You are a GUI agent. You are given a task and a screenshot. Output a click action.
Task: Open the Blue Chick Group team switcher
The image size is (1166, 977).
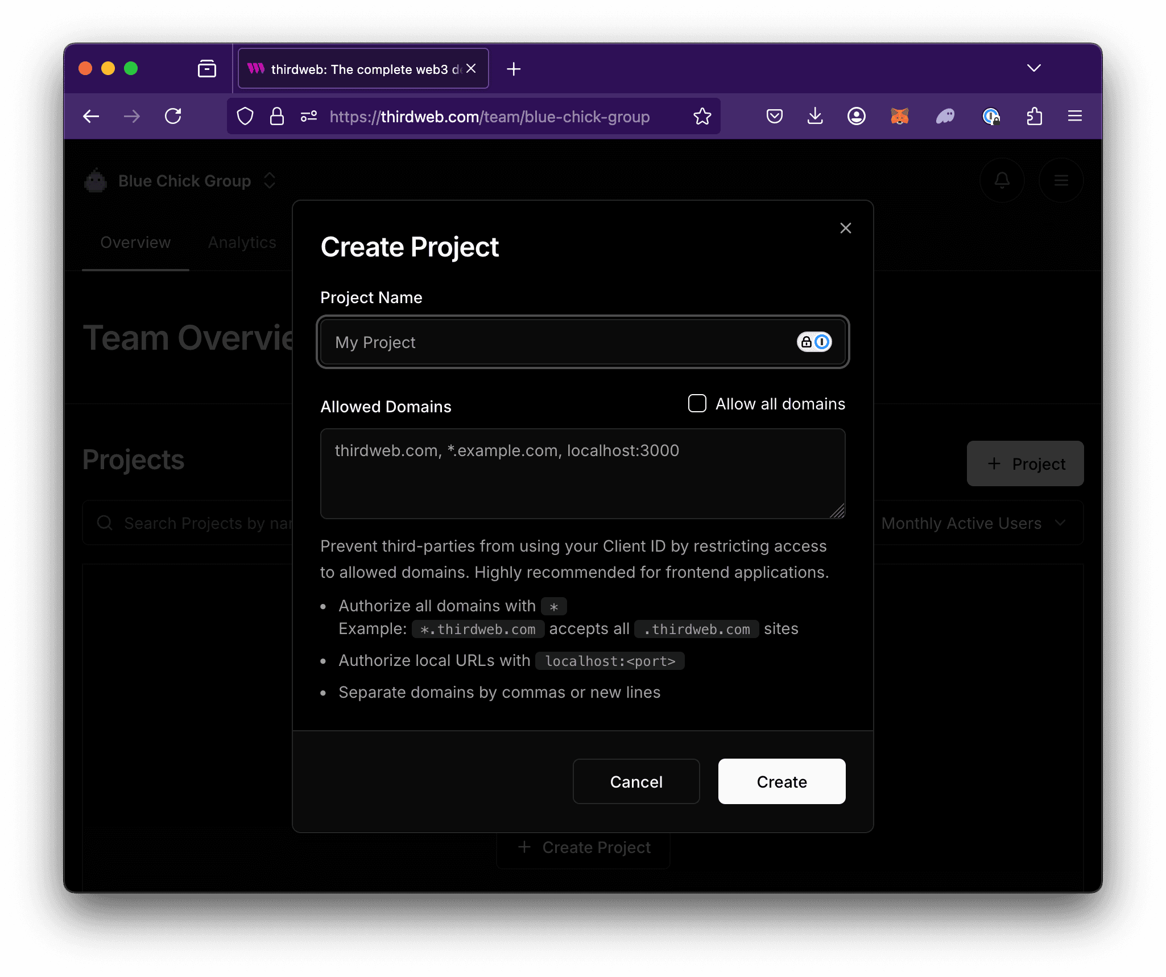[270, 180]
